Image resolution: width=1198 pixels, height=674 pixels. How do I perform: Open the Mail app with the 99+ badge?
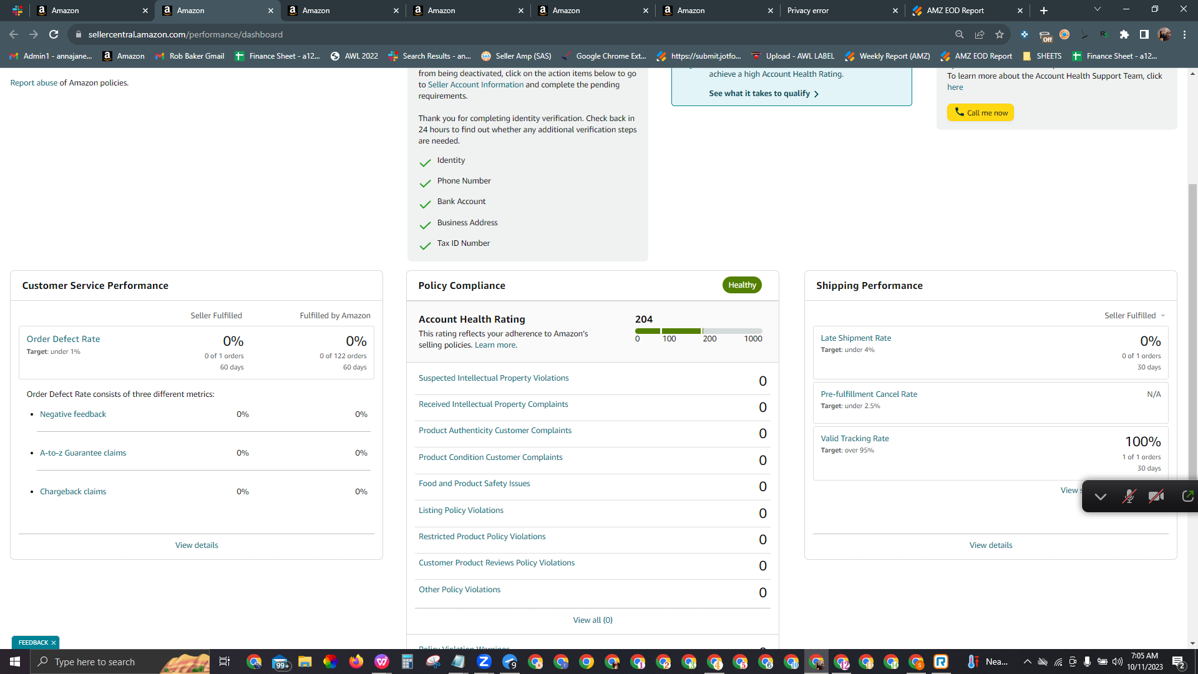click(x=280, y=662)
